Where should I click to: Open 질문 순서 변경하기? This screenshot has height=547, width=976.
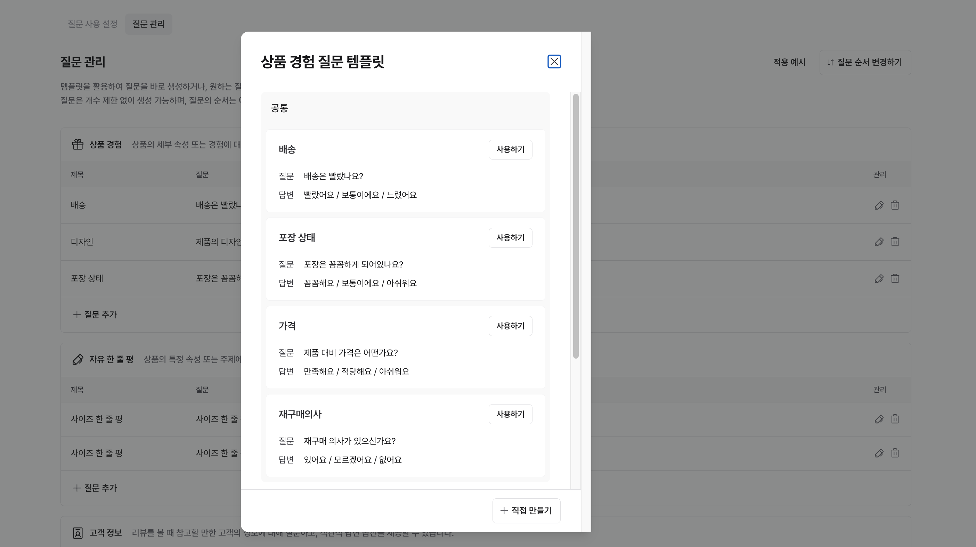(865, 62)
